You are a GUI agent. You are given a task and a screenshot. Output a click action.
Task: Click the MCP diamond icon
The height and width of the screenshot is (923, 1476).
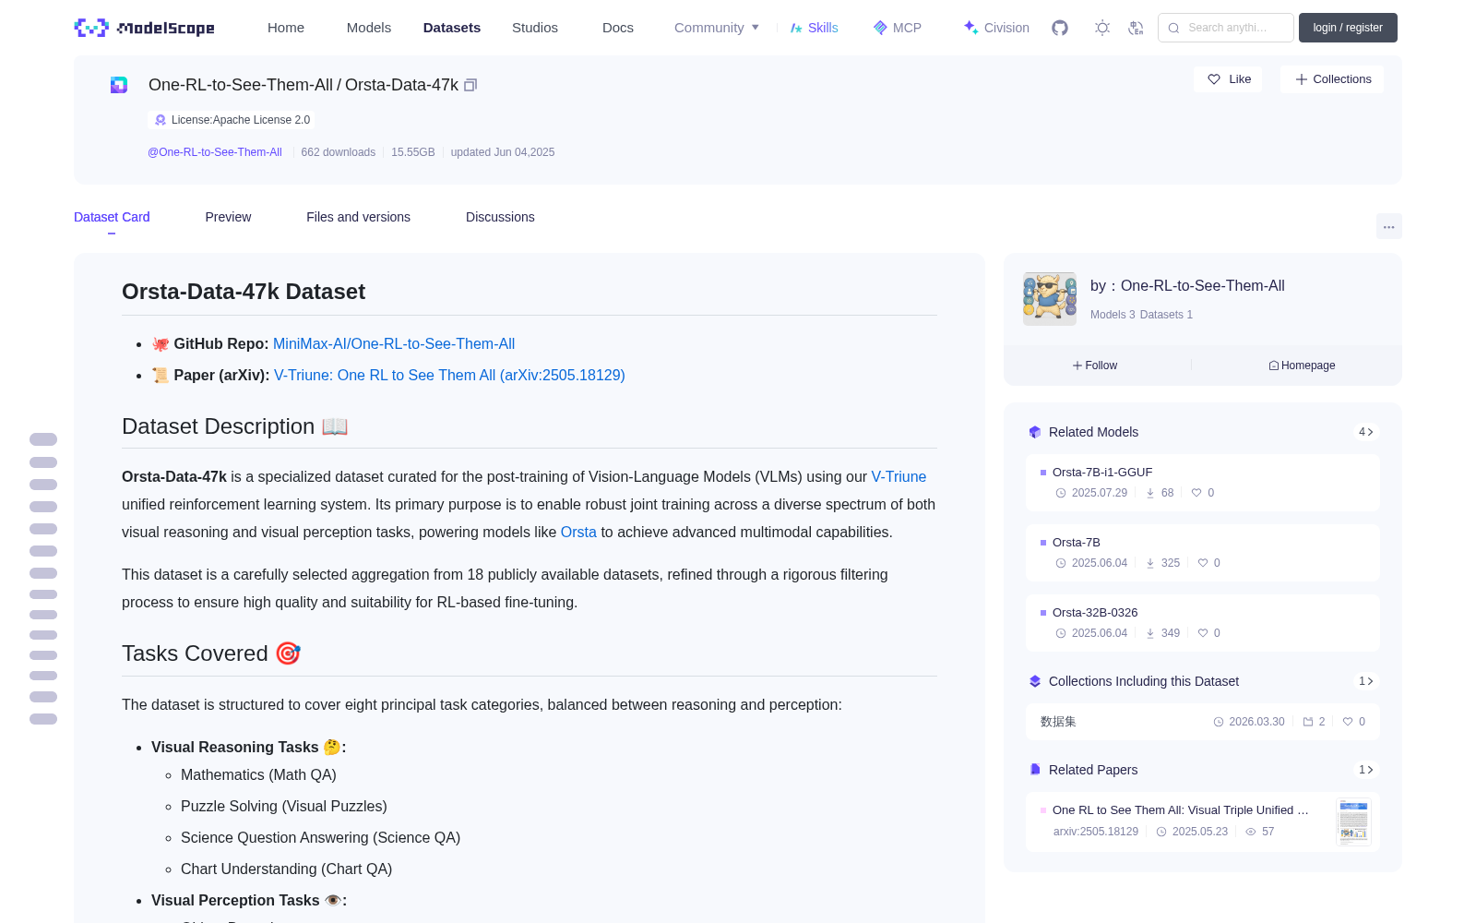(880, 28)
